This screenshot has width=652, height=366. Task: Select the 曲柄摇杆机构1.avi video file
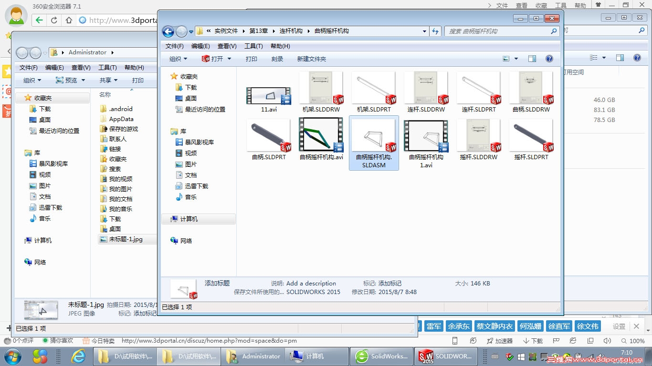click(426, 143)
